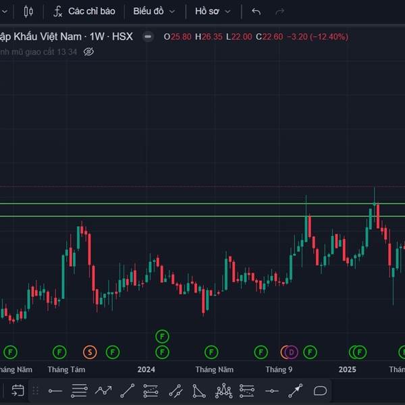Image resolution: width=405 pixels, height=405 pixels.
Task: Click the upper stacked F marker near 2024
Action: (162, 337)
